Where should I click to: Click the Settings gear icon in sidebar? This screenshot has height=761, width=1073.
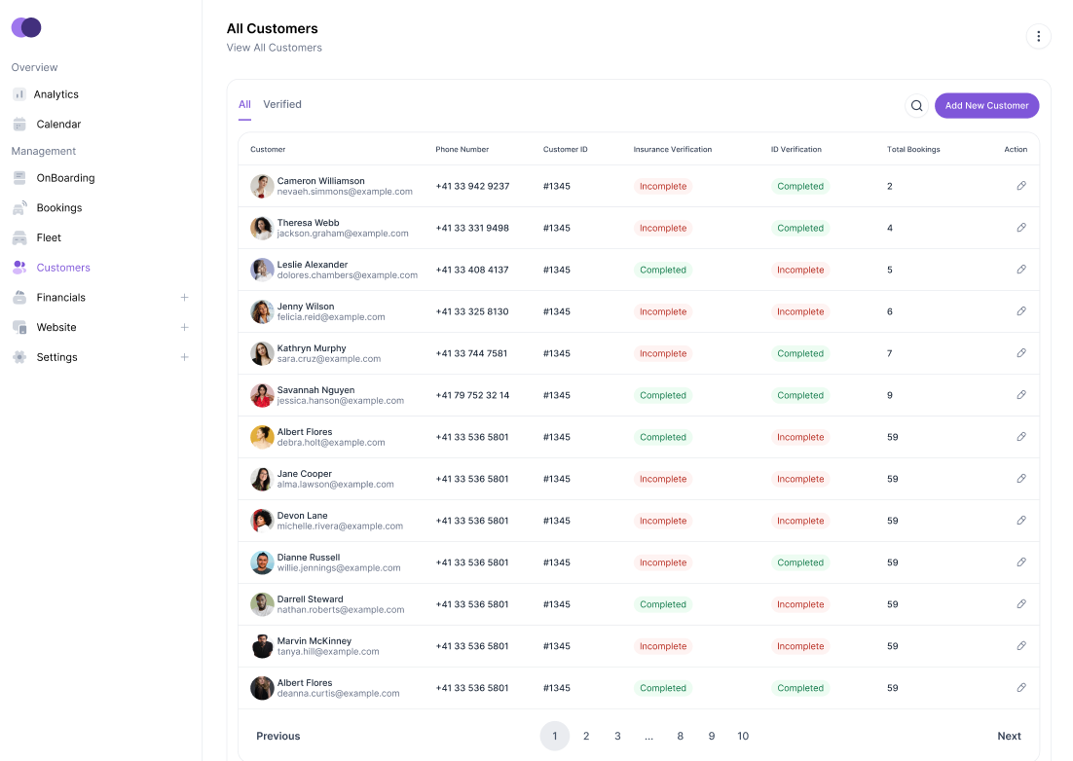[x=19, y=357]
